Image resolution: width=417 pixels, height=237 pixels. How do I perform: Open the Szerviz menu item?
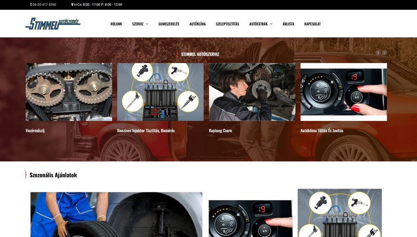coord(138,24)
